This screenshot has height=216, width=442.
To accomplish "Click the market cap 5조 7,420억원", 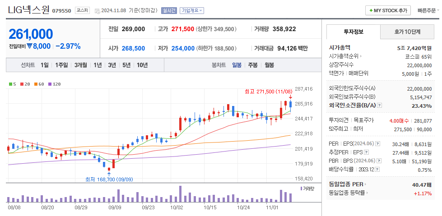I will 414,48.
